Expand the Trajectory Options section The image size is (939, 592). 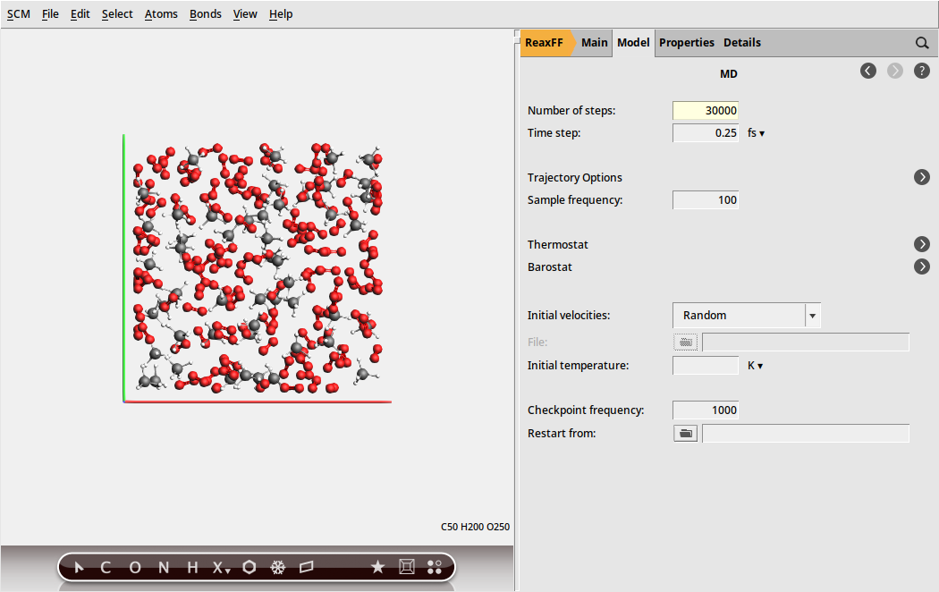tap(922, 177)
